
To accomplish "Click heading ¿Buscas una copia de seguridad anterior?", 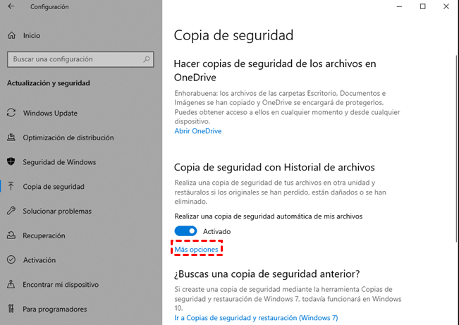I will (267, 274).
